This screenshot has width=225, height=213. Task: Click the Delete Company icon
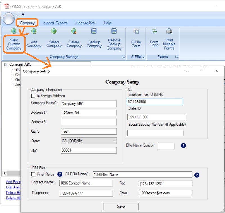74,31
